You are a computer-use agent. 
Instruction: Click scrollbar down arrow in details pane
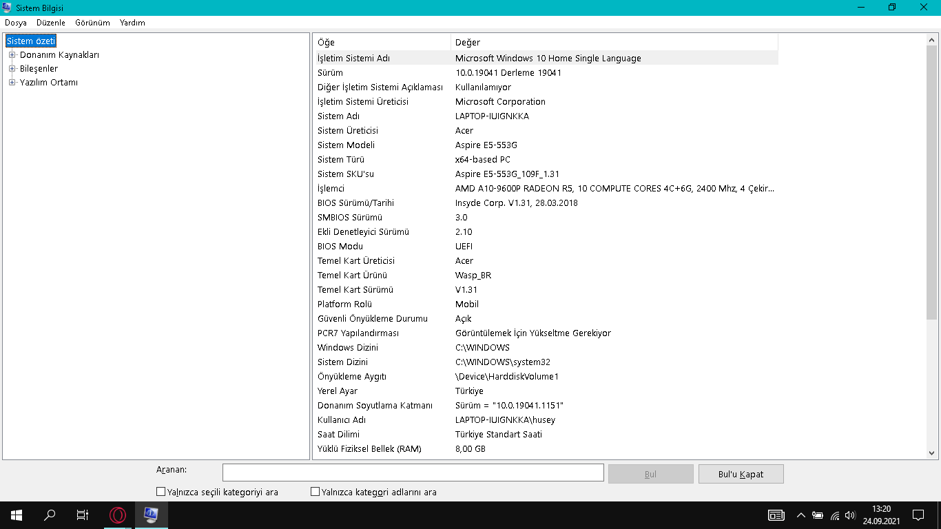932,453
